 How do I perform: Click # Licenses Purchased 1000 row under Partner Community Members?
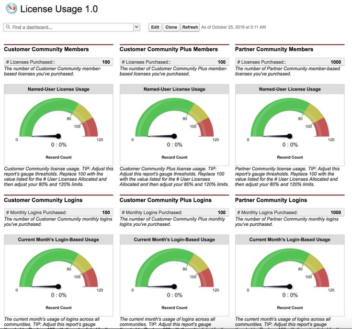pyautogui.click(x=290, y=62)
